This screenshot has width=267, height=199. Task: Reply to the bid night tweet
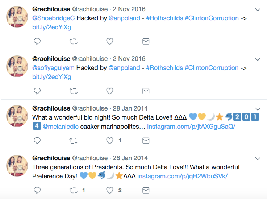[37, 141]
